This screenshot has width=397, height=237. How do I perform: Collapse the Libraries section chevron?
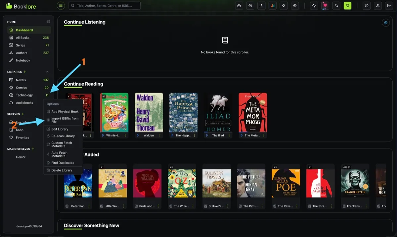click(x=47, y=72)
